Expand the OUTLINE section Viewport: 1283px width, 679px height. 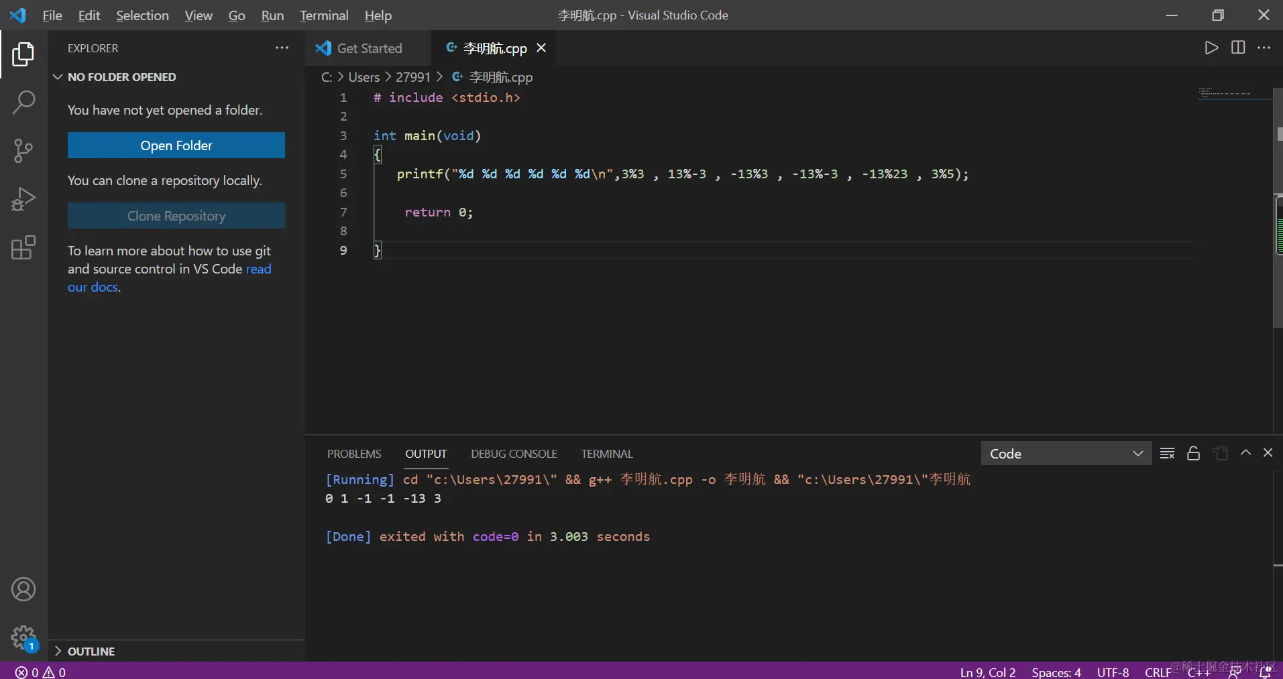click(84, 651)
